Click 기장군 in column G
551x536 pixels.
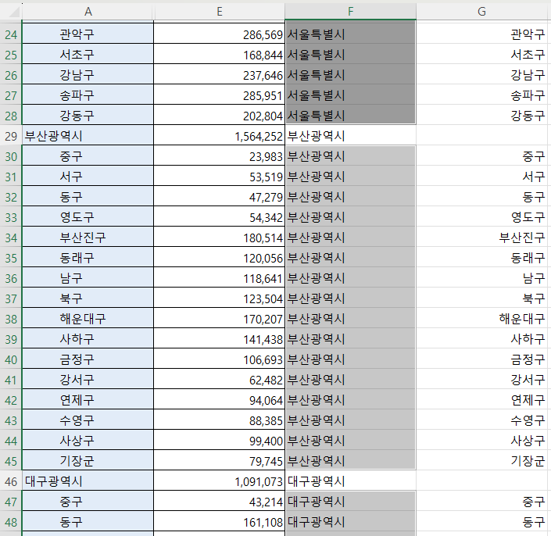tap(528, 461)
